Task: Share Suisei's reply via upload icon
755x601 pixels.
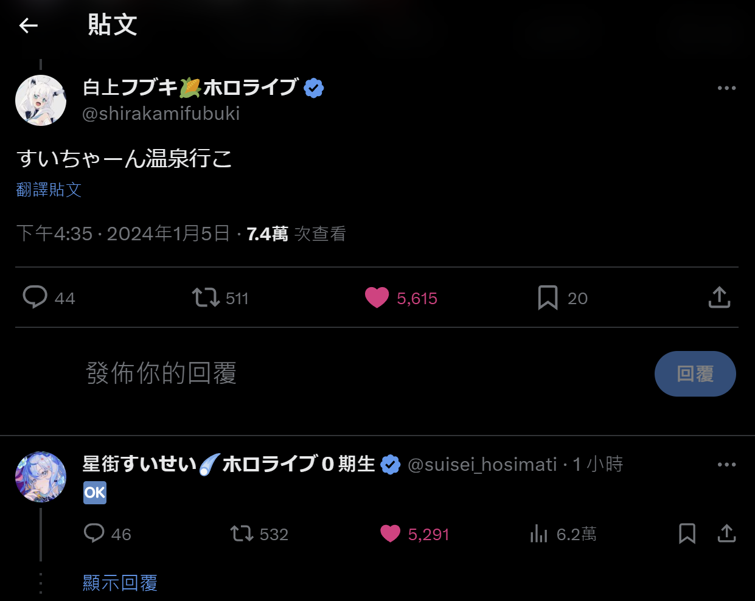Action: (726, 533)
